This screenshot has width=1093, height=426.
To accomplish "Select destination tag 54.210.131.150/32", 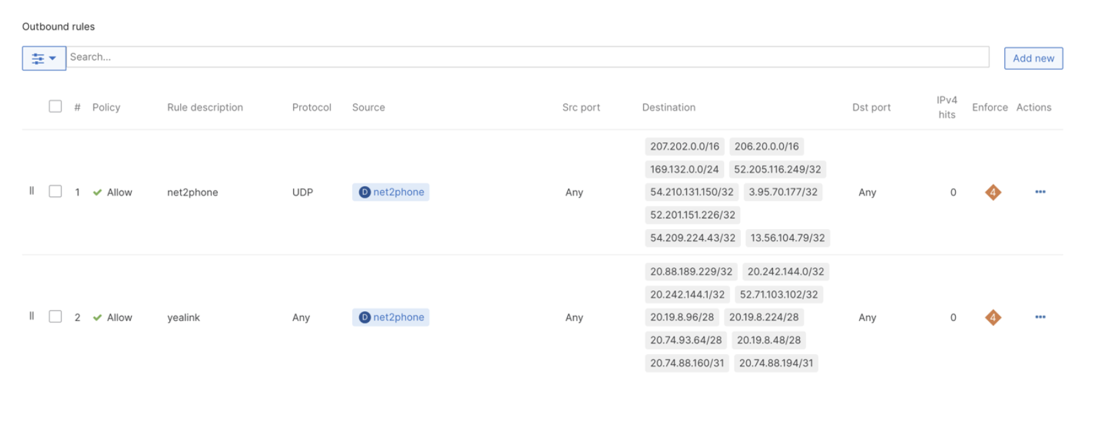I will (692, 192).
